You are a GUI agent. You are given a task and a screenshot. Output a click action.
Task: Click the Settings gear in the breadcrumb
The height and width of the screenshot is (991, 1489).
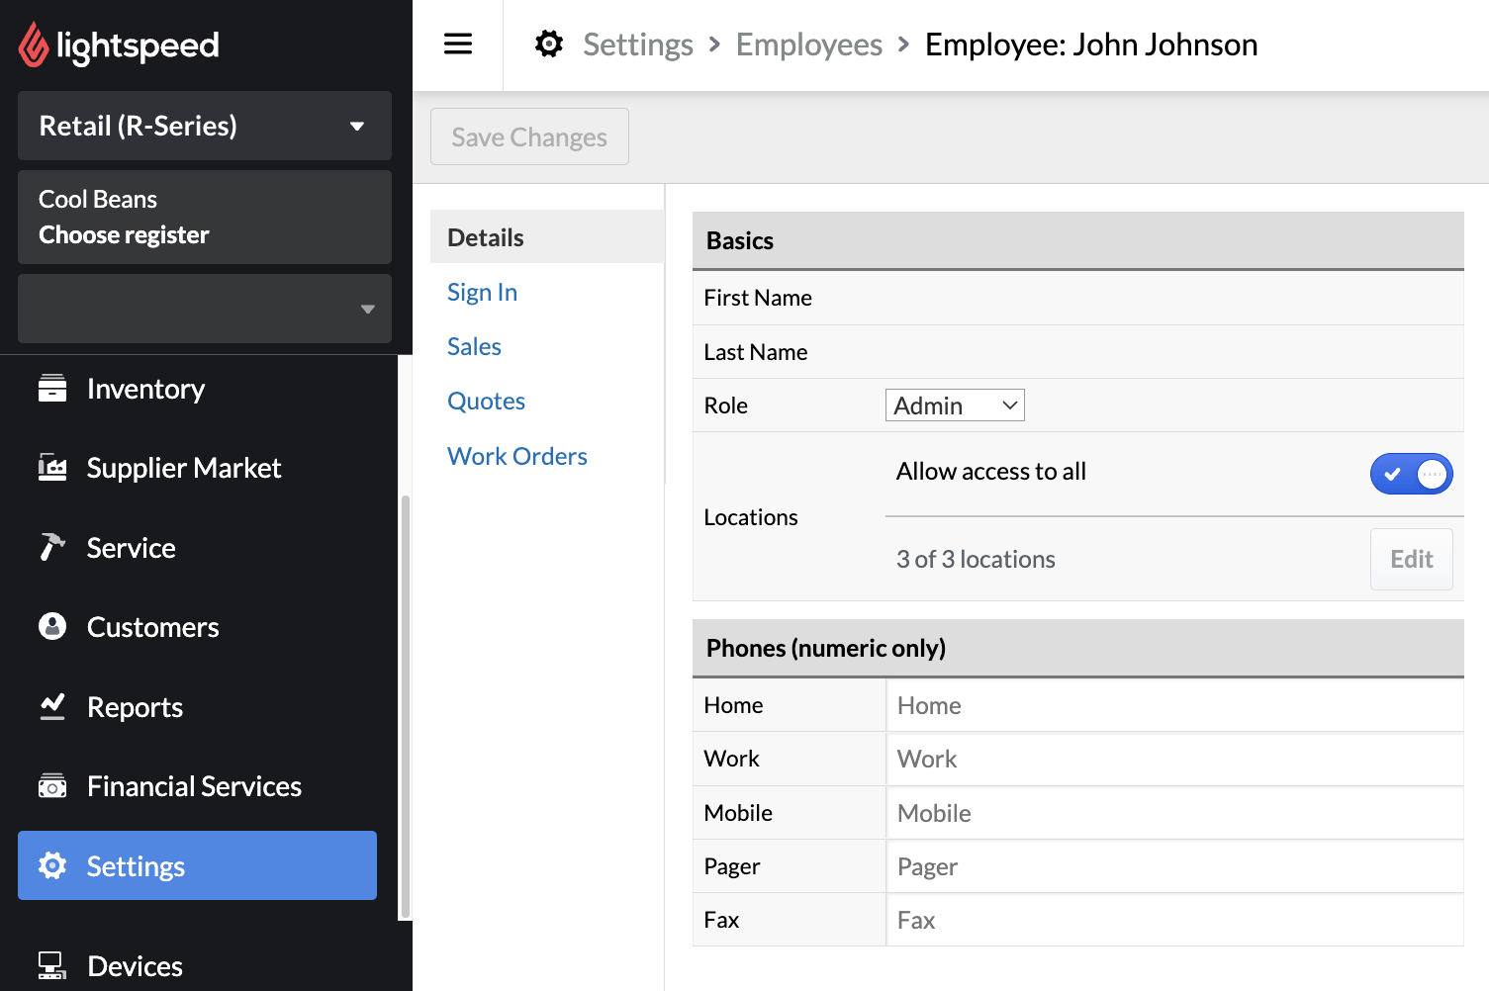pos(548,43)
